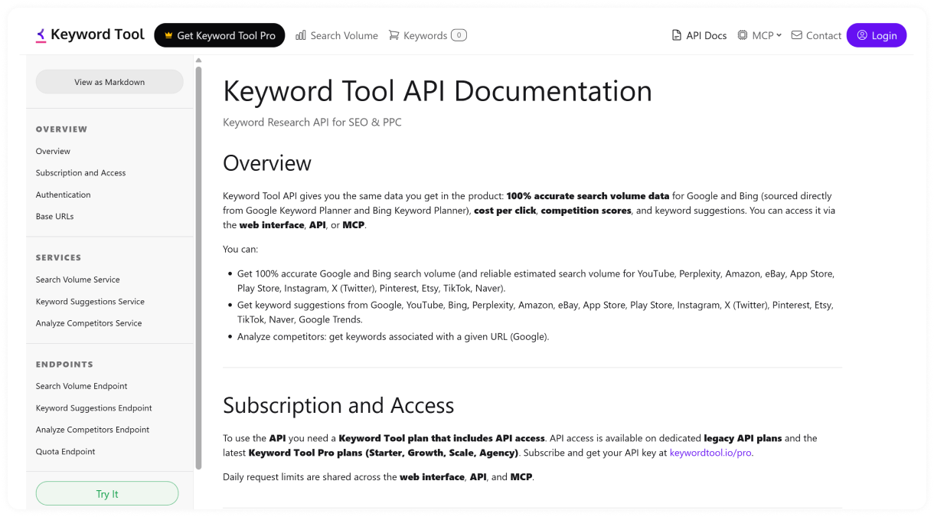Click the Keyword Tool API Documentation title
934x517 pixels.
point(437,91)
